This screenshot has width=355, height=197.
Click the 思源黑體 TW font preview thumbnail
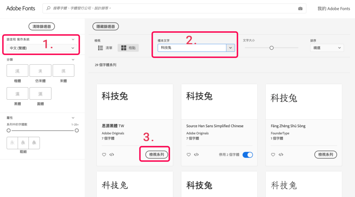tap(135, 102)
